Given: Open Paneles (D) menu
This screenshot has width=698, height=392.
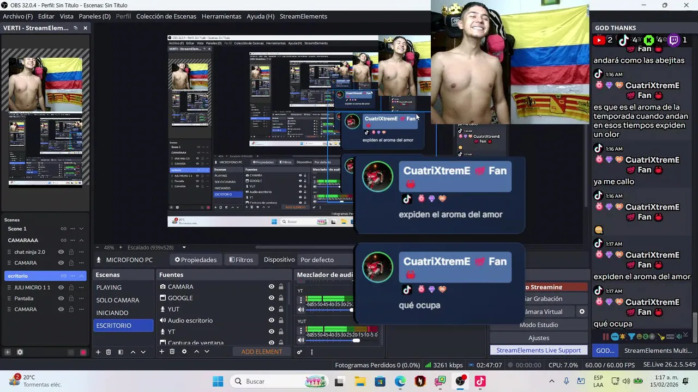Looking at the screenshot, I should pyautogui.click(x=95, y=16).
